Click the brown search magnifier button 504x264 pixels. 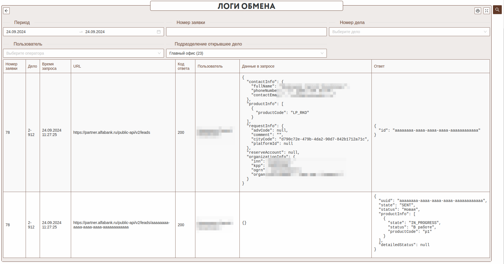(497, 10)
